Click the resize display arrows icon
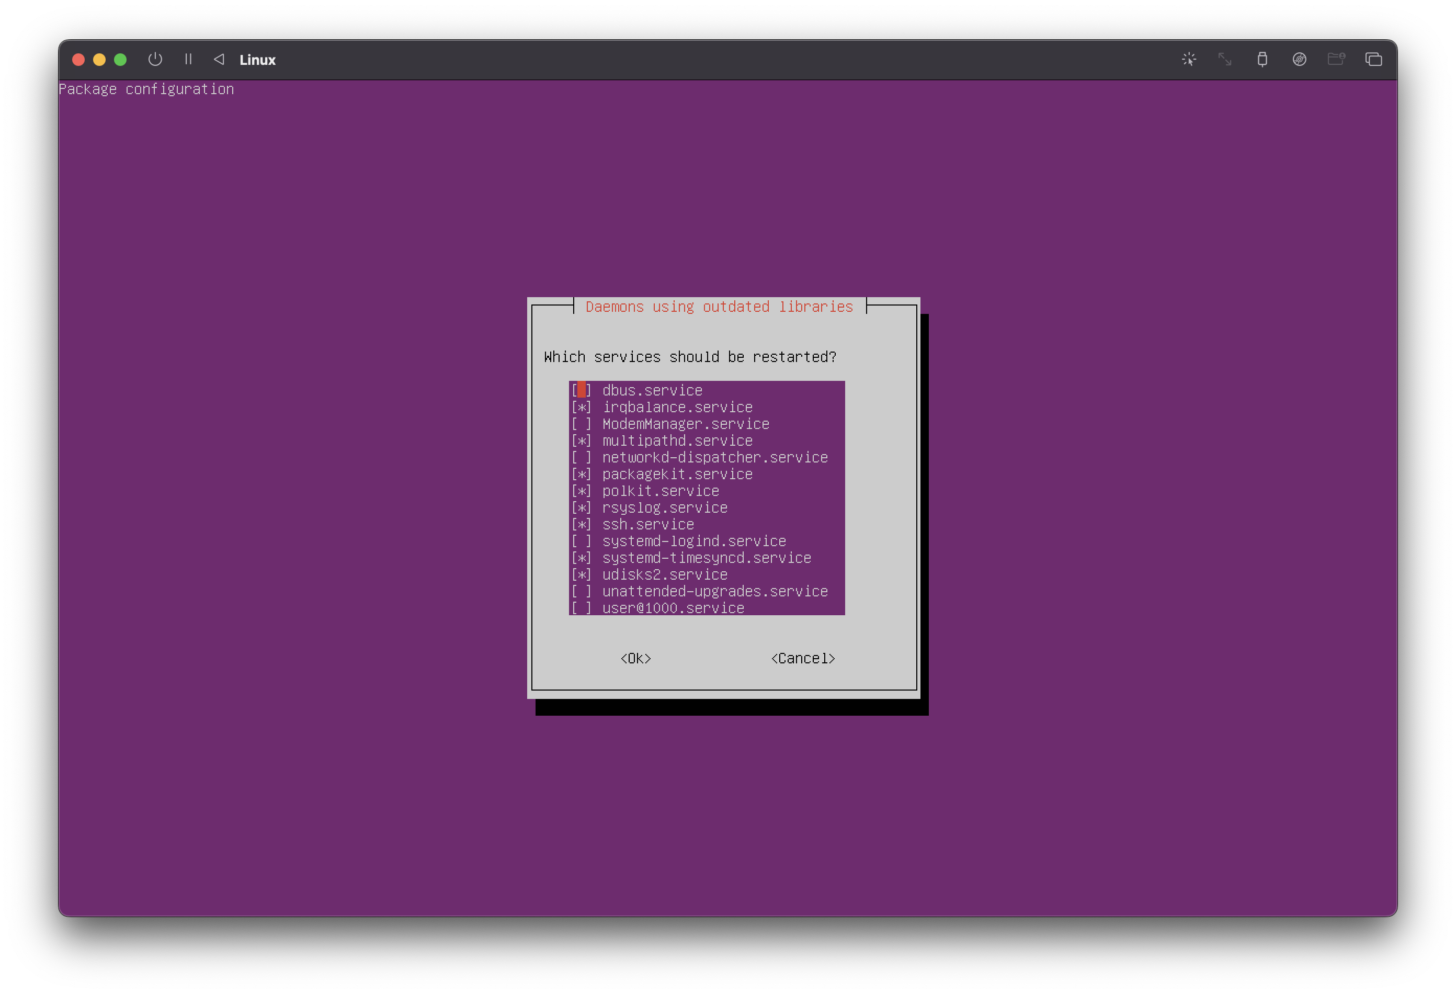 pyautogui.click(x=1225, y=60)
